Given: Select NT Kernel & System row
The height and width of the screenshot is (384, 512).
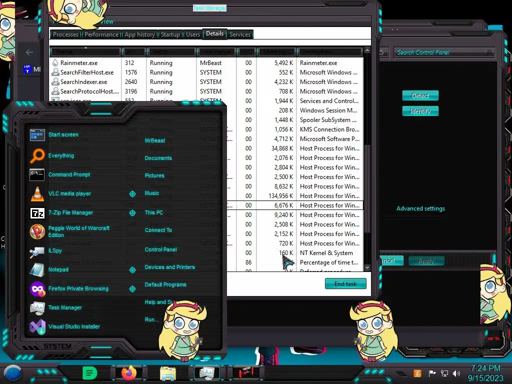Looking at the screenshot, I should click(x=295, y=252).
